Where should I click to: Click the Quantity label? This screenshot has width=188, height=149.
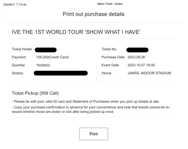(x=18, y=65)
